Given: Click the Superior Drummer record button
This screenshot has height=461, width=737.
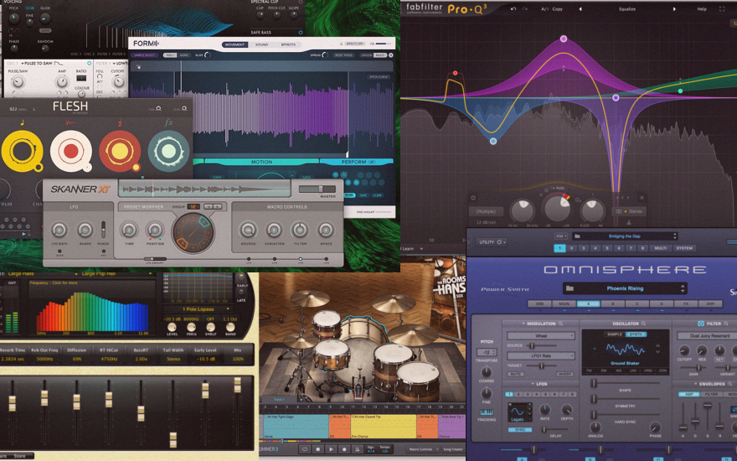Looking at the screenshot, I should [x=344, y=449].
